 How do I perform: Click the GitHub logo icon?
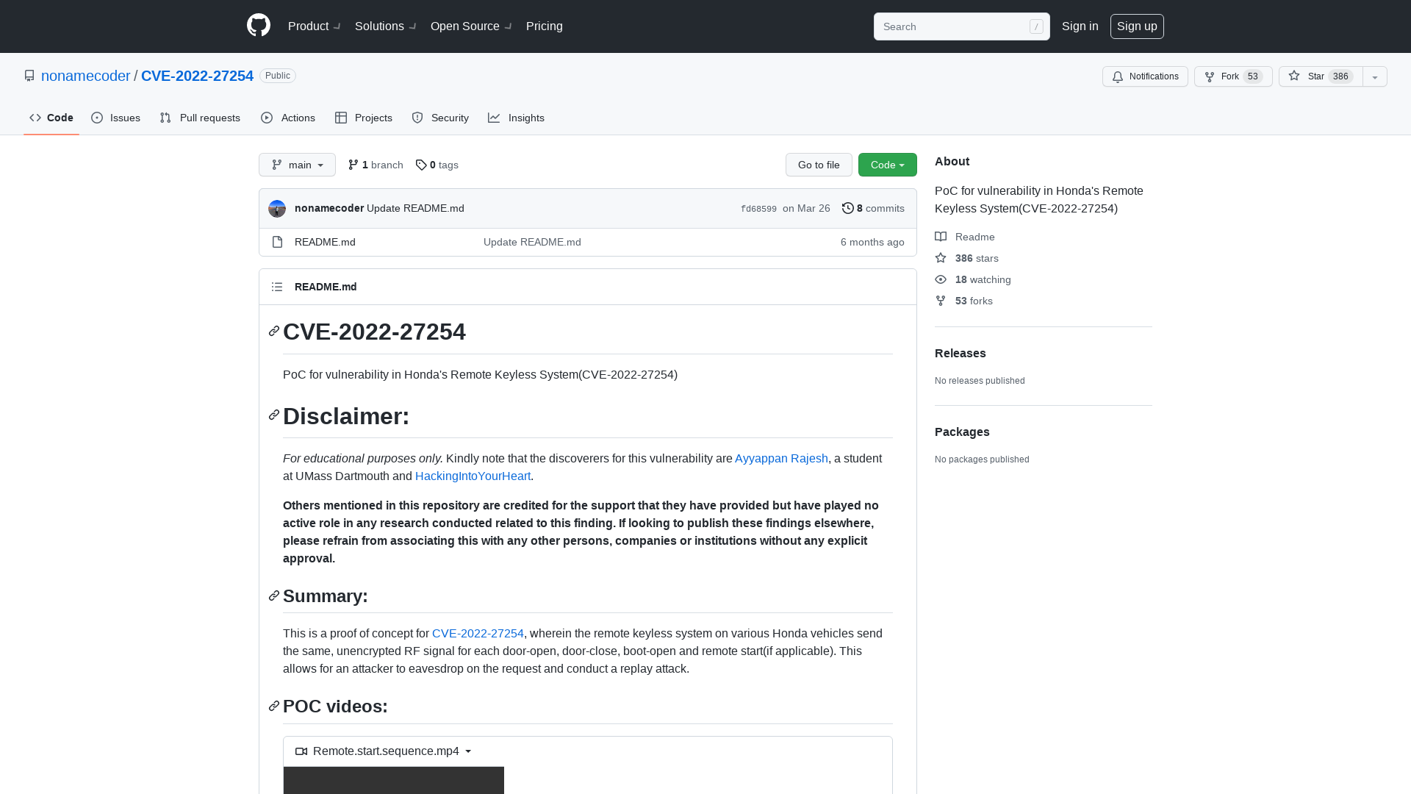point(259,26)
